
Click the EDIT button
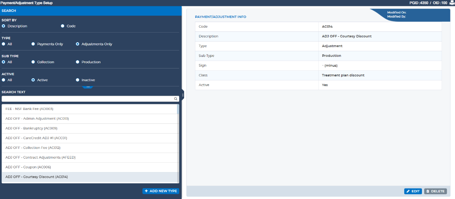pos(413,191)
